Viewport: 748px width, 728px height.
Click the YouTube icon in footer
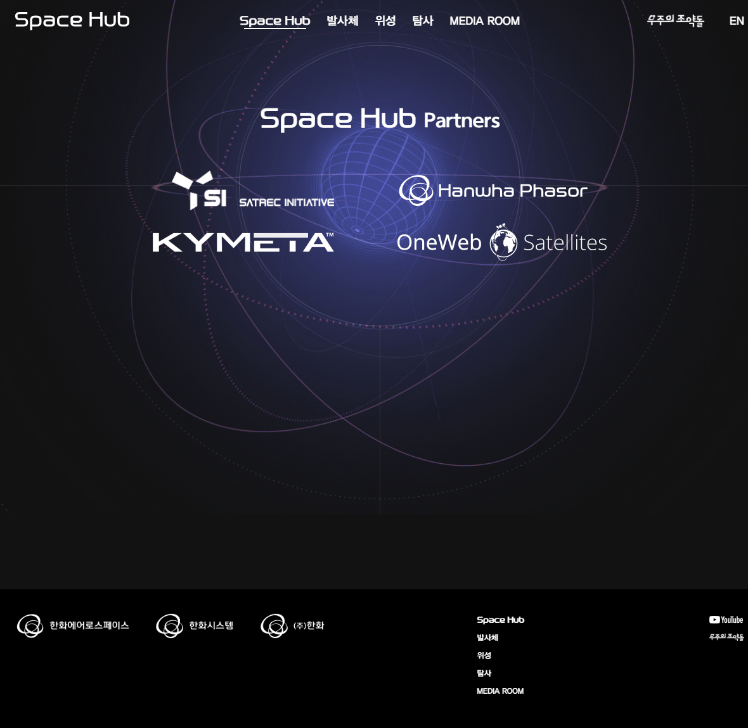coord(726,620)
